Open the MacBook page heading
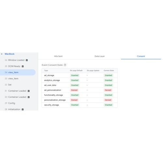163x163 pixels. point(9,54)
